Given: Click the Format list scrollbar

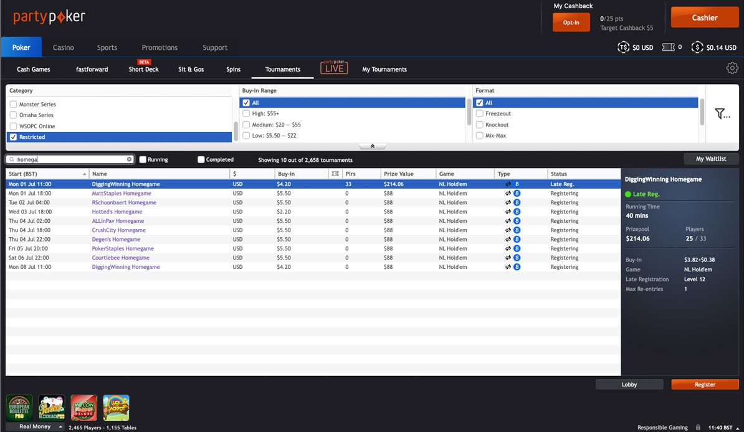Looking at the screenshot, I should point(702,112).
